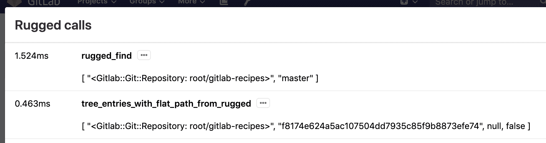Image resolution: width=546 pixels, height=143 pixels.
Task: Open the Admin Area wrench icon
Action: 247,2
